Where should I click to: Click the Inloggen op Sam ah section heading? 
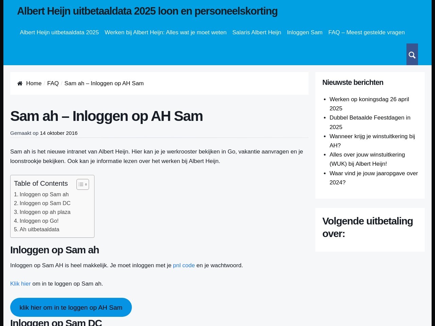coord(55,250)
